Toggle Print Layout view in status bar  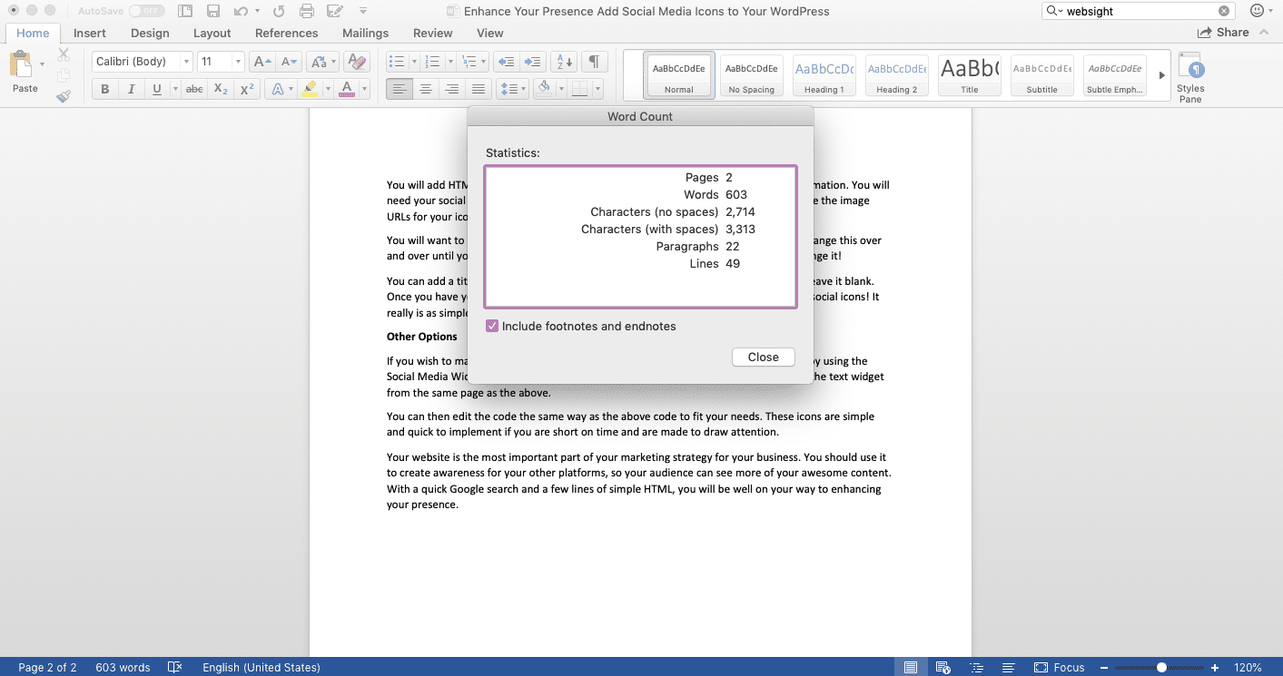(x=910, y=667)
